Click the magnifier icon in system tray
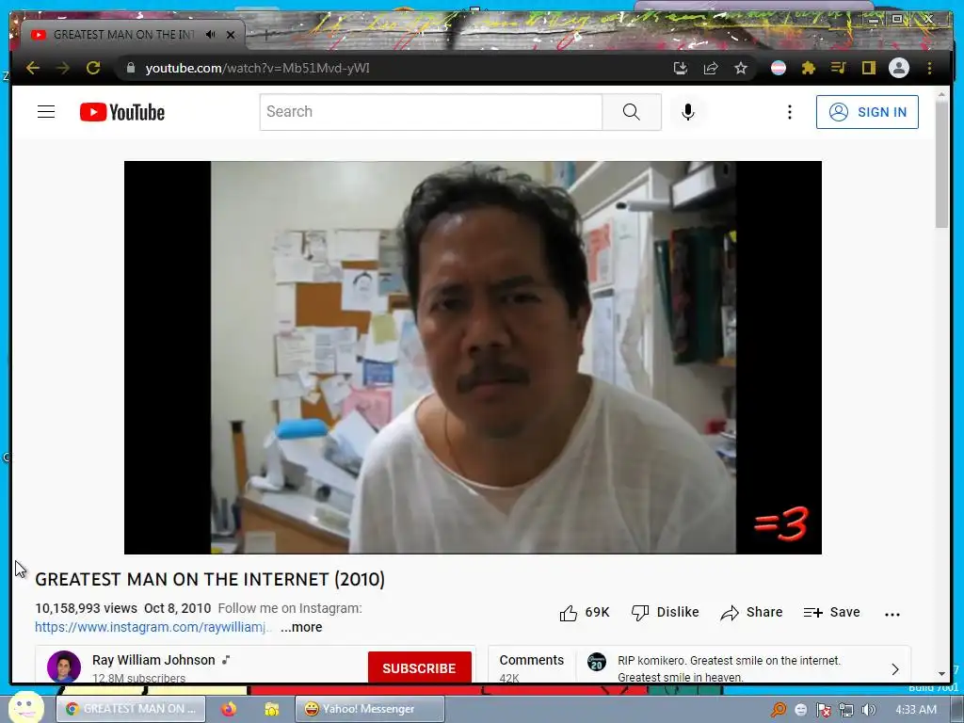964x723 pixels. tap(779, 710)
